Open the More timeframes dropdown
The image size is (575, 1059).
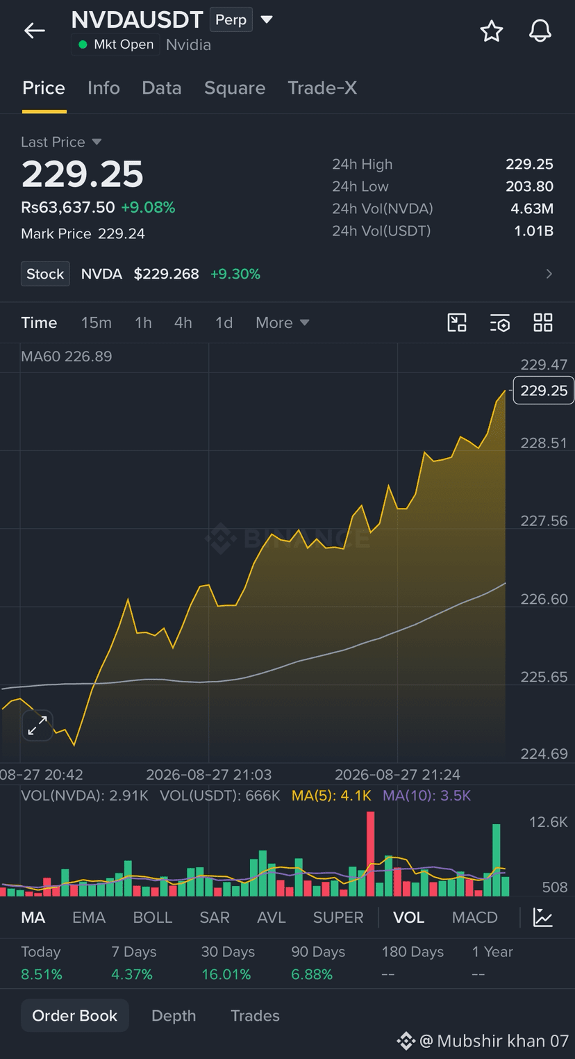283,322
